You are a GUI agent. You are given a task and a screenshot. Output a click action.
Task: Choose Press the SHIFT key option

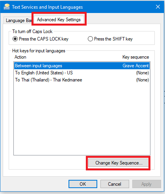110,39
